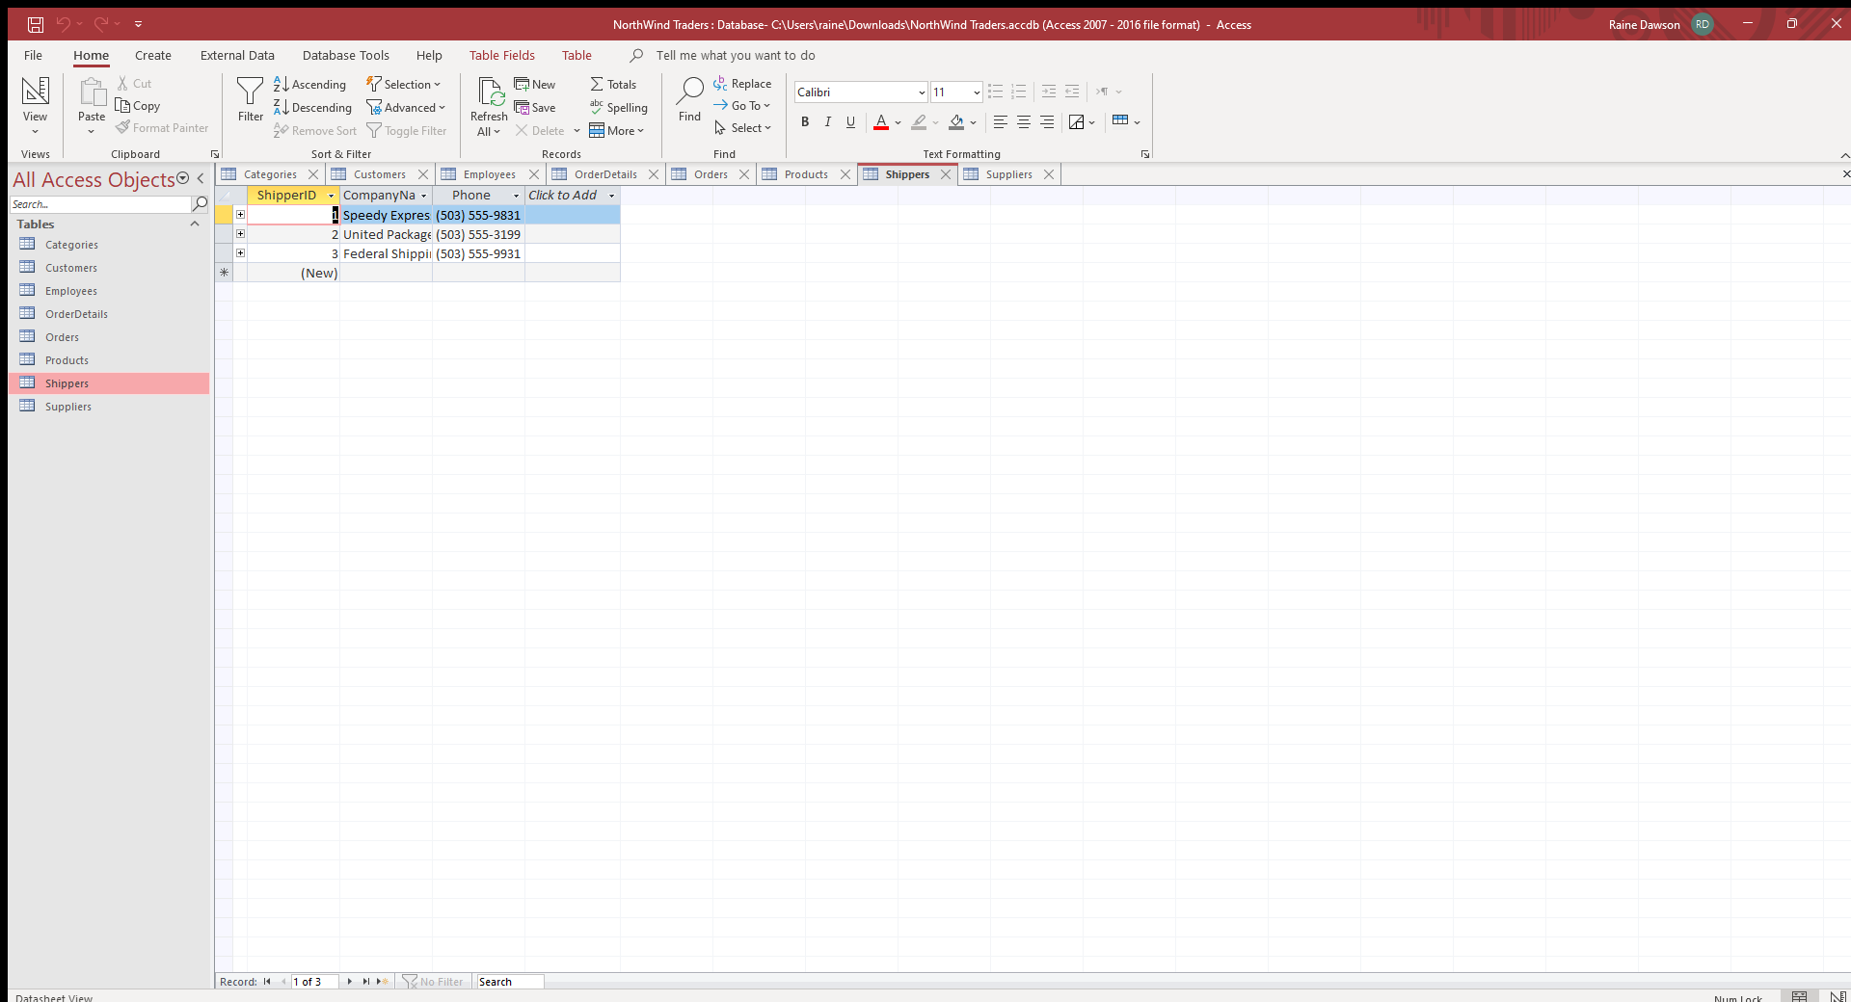Toggle Underline formatting
This screenshot has width=1851, height=1002.
pyautogui.click(x=850, y=122)
